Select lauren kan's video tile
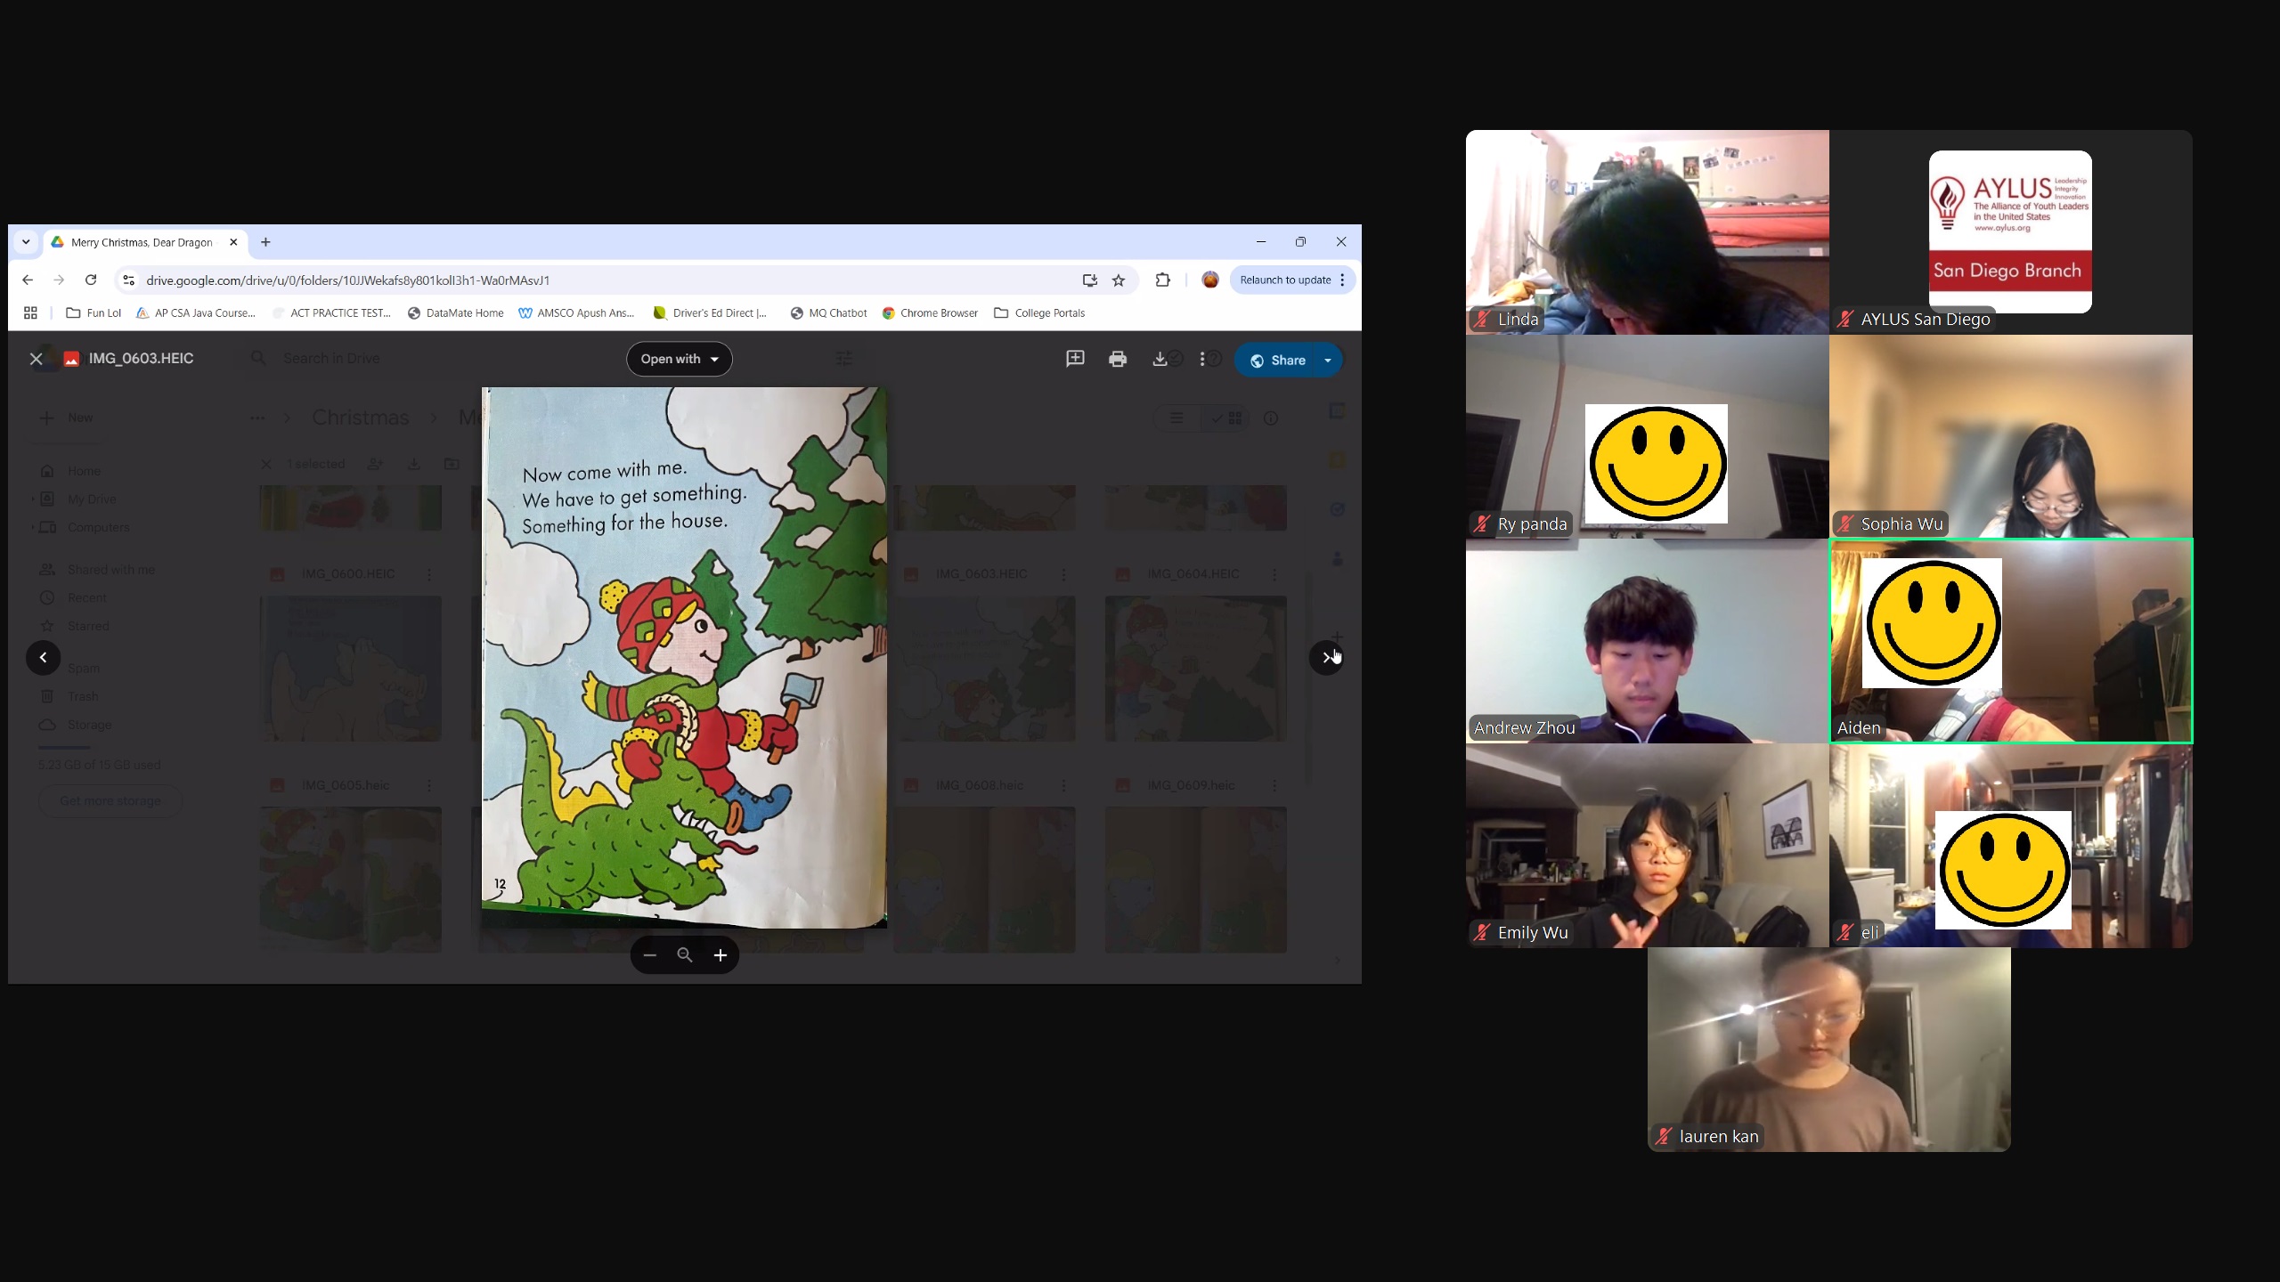The height and width of the screenshot is (1282, 2280). tap(1828, 1050)
